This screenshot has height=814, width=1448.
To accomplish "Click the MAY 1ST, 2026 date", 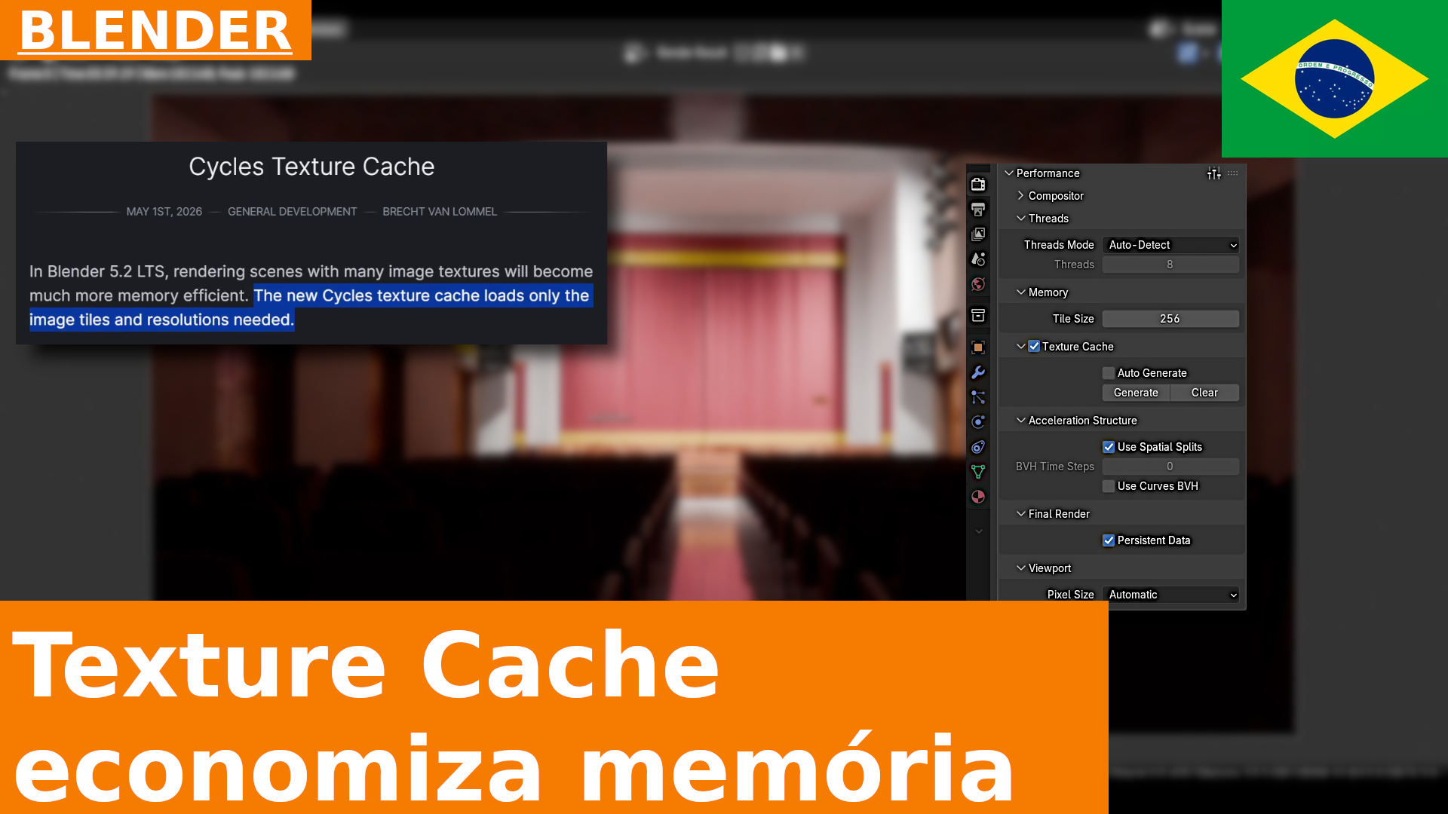I will tap(164, 212).
